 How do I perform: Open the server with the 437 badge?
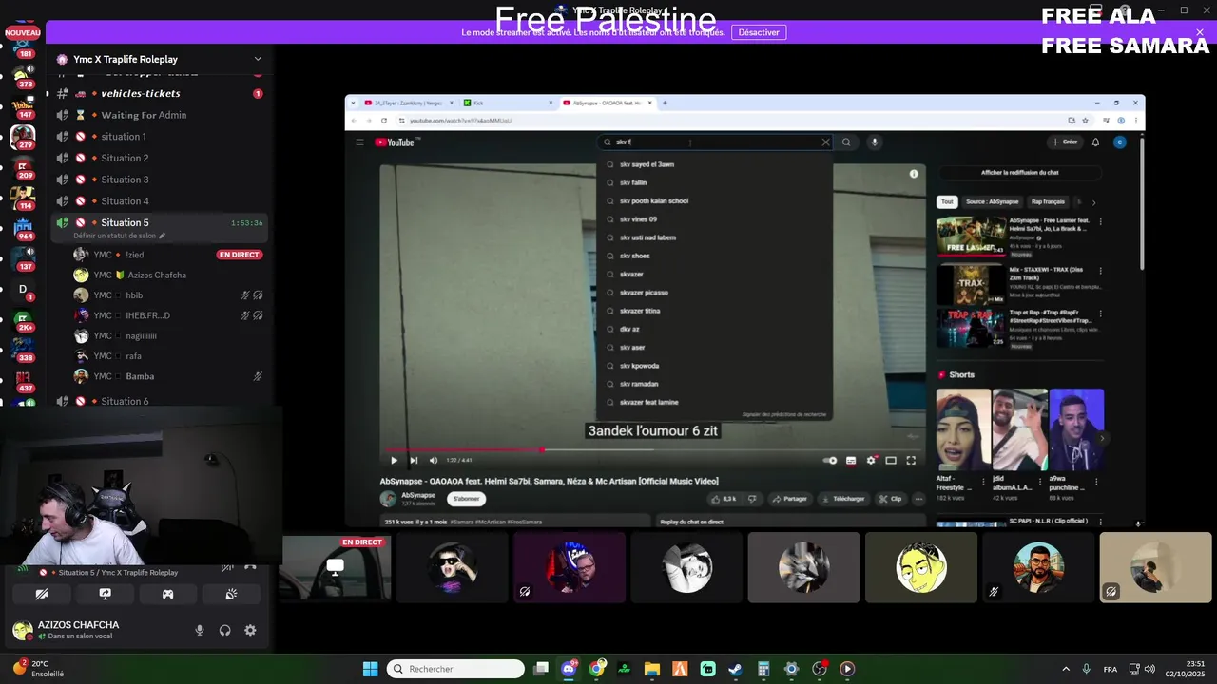point(23,380)
